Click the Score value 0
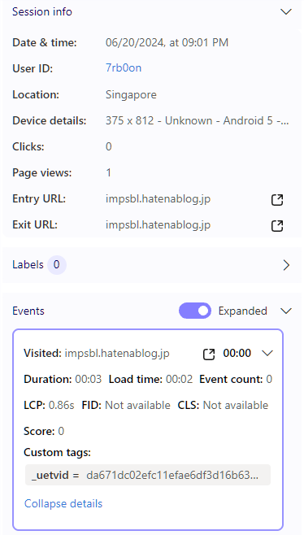This screenshot has height=535, width=304. point(61,431)
